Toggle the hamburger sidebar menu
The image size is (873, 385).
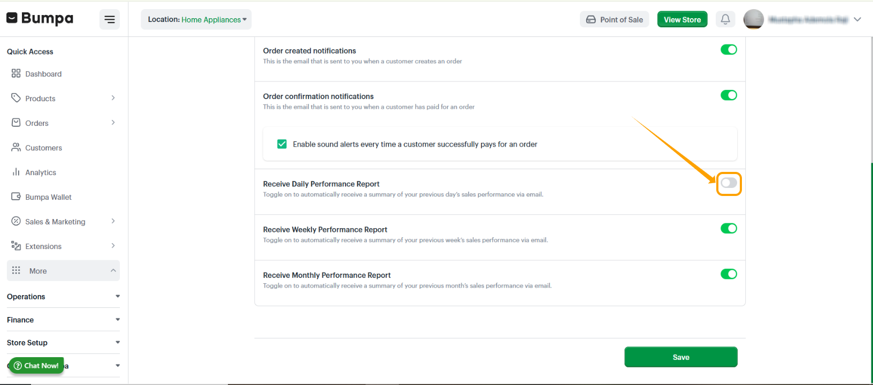coord(110,20)
